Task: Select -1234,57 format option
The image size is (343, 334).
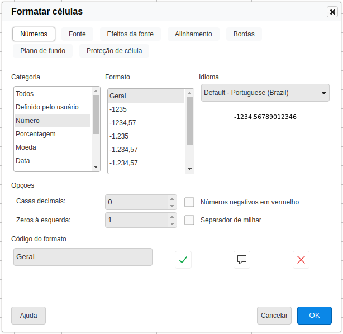Action: click(123, 123)
